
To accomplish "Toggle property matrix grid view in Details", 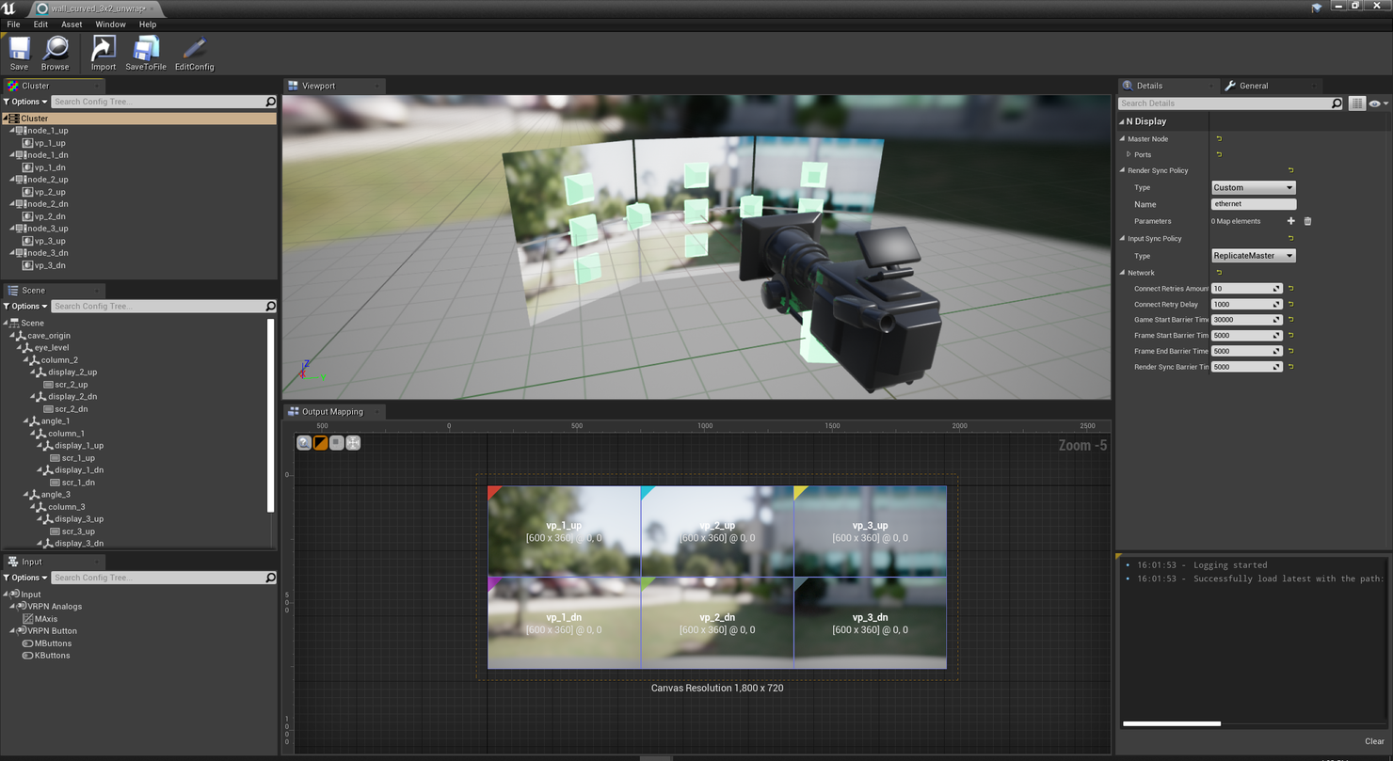I will coord(1356,103).
